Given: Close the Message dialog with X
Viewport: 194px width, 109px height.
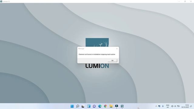Looking at the screenshot, I should click(x=117, y=48).
